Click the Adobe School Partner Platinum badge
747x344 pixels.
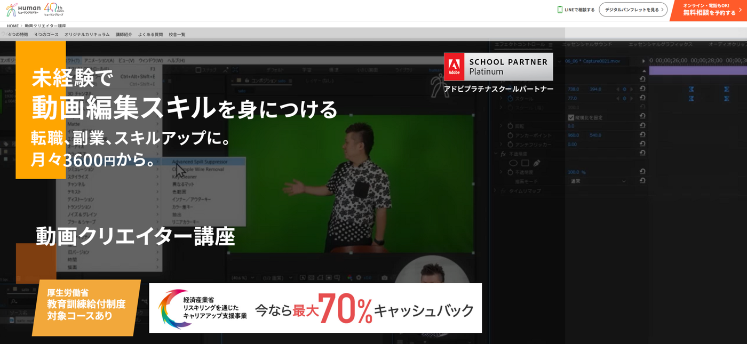pyautogui.click(x=498, y=67)
